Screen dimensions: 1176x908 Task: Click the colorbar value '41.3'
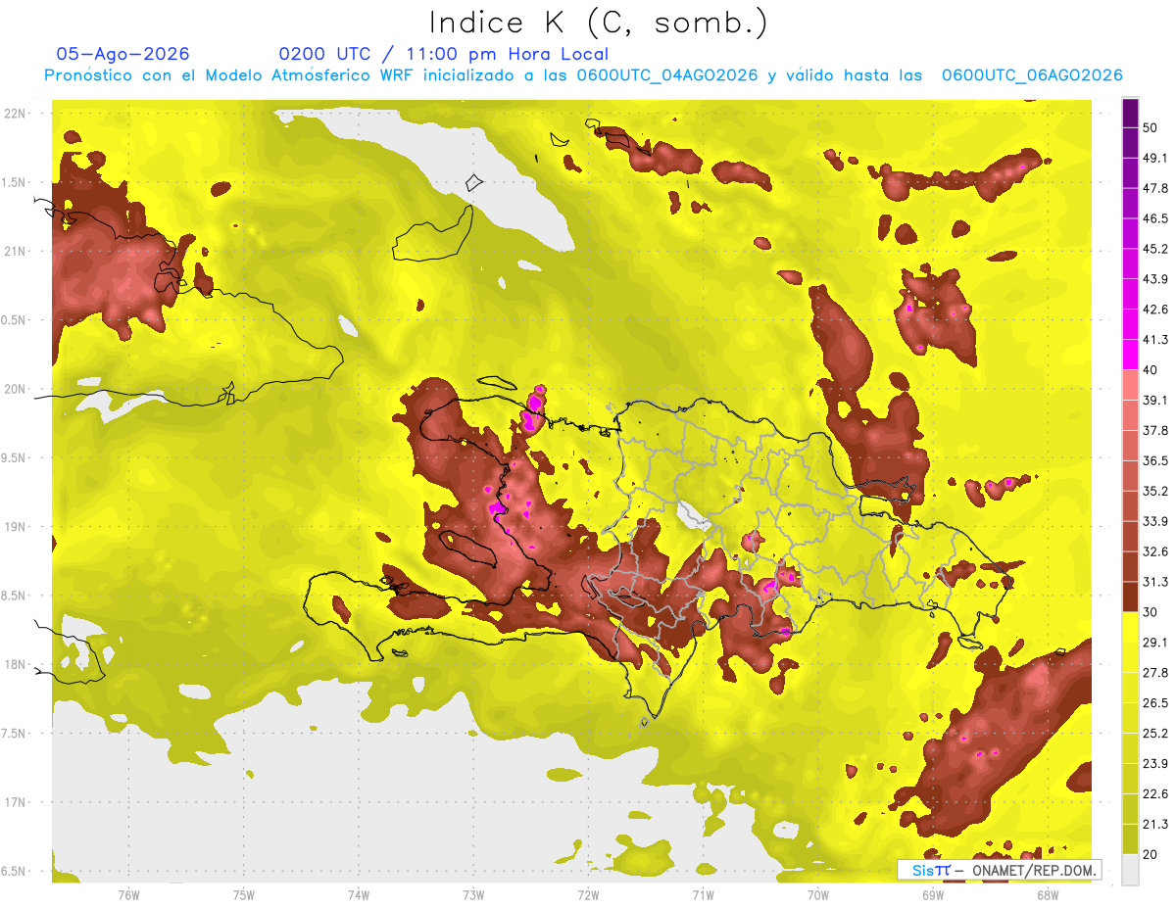click(x=1156, y=340)
